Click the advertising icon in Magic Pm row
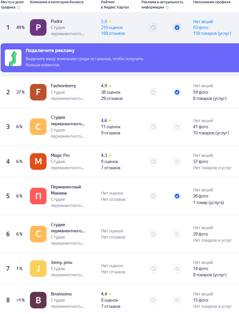239x314 pixels. [x=153, y=161]
